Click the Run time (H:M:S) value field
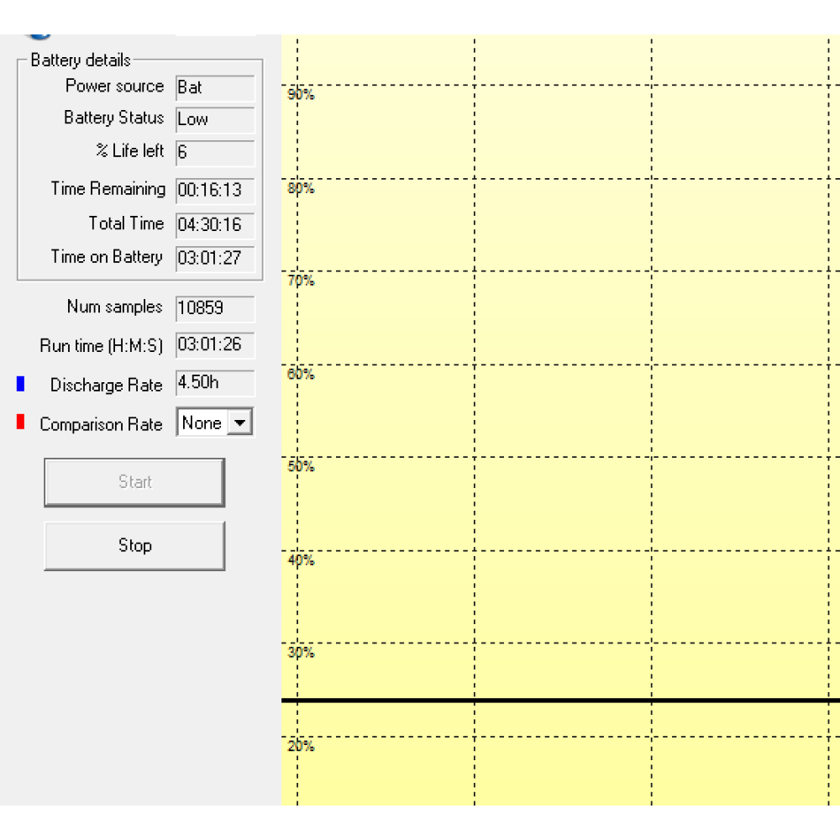This screenshot has height=840, width=840. (x=215, y=345)
